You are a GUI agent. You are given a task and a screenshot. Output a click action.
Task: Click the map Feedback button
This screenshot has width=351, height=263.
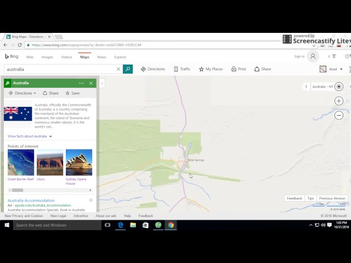coord(295,198)
